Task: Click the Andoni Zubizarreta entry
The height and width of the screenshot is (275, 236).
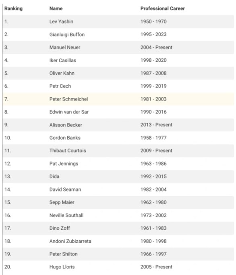Action: click(x=70, y=241)
